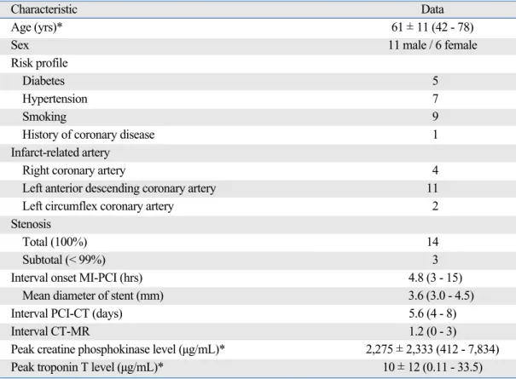
Task: Click the Smoking value '9'
Action: (435, 117)
